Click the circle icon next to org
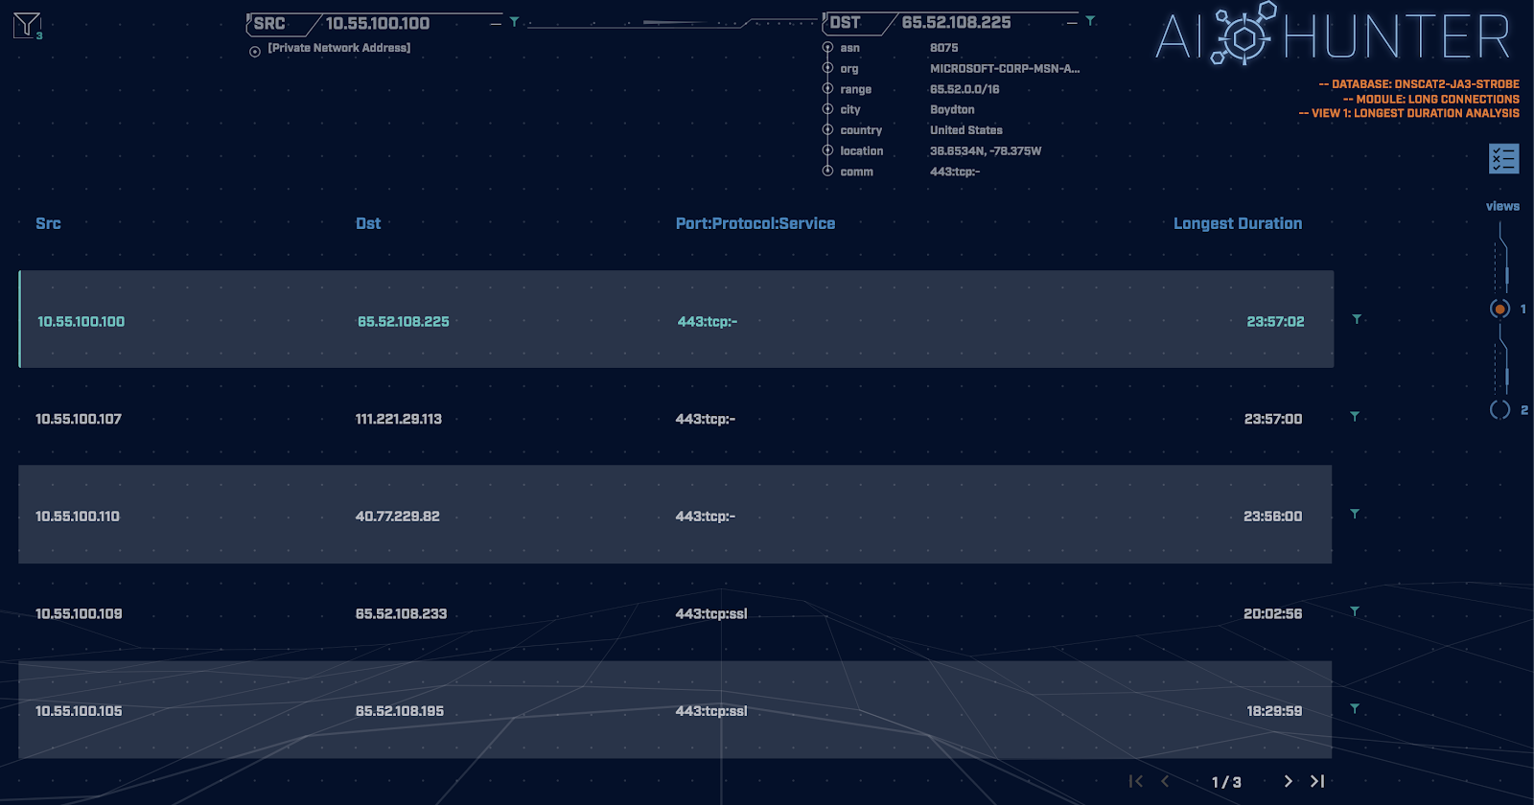 pyautogui.click(x=827, y=68)
